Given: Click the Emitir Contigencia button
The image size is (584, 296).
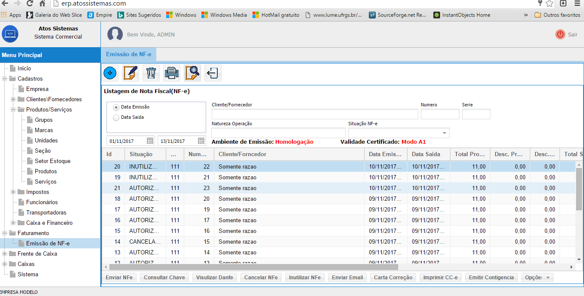Looking at the screenshot, I should [x=491, y=278].
